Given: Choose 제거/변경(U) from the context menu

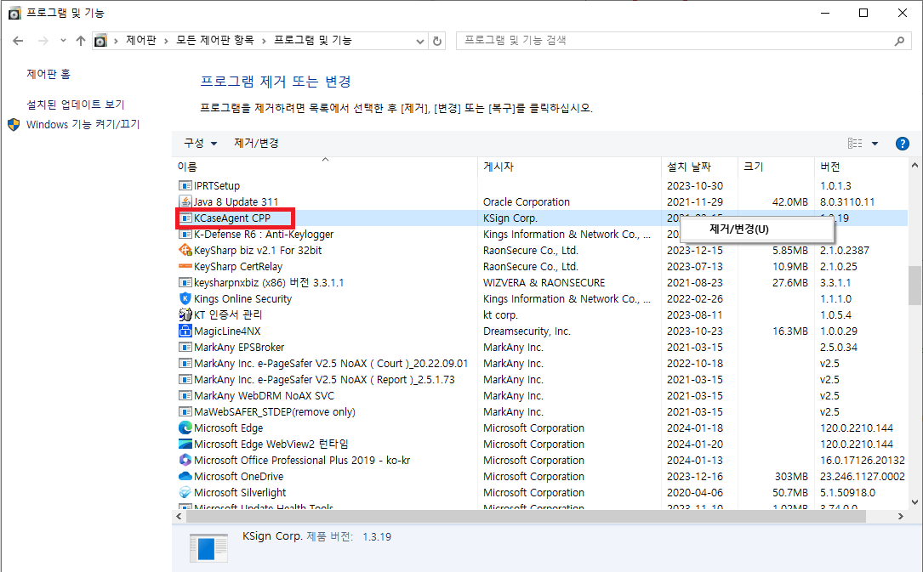Looking at the screenshot, I should [x=757, y=229].
